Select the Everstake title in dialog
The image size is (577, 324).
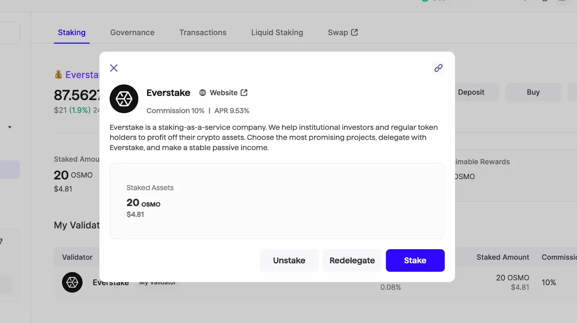pyautogui.click(x=168, y=93)
